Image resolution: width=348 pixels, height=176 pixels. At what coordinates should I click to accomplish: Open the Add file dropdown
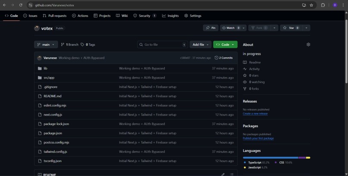(x=200, y=44)
